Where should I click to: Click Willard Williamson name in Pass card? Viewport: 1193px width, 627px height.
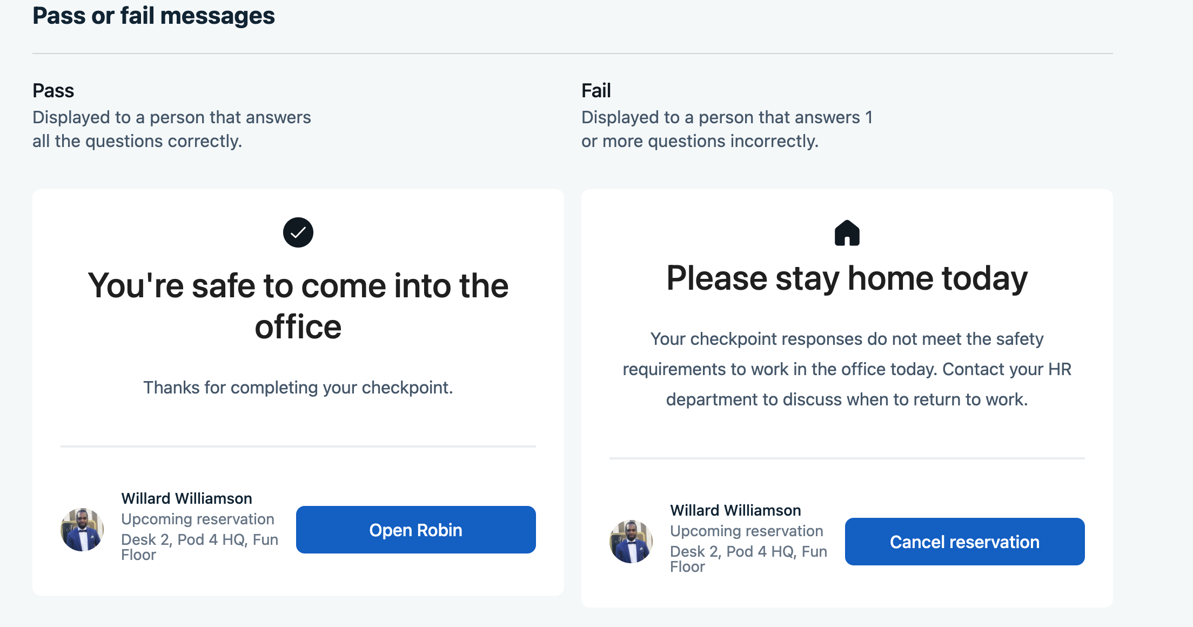pyautogui.click(x=187, y=498)
